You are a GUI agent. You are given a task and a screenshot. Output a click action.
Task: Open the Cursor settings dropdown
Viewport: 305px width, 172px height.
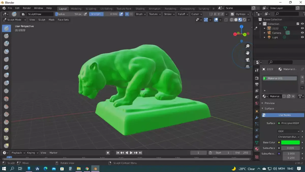point(197,14)
